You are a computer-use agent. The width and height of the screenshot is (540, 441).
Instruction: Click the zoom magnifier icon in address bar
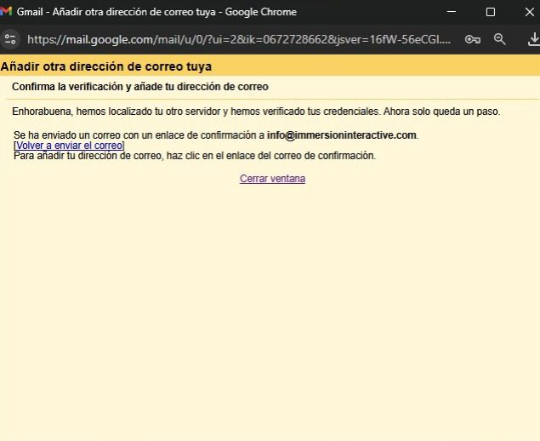pos(500,39)
